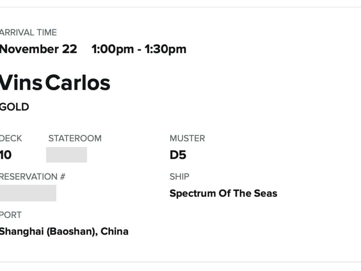361x271 pixels.
Task: Select Shanghai (Baoshan), China port text
Action: point(64,231)
